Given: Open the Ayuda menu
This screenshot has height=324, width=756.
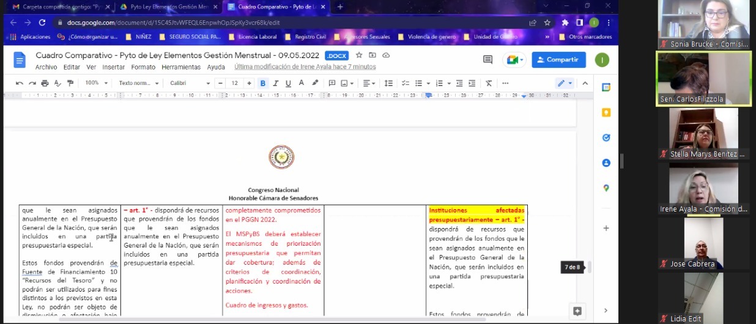Looking at the screenshot, I should tap(216, 67).
